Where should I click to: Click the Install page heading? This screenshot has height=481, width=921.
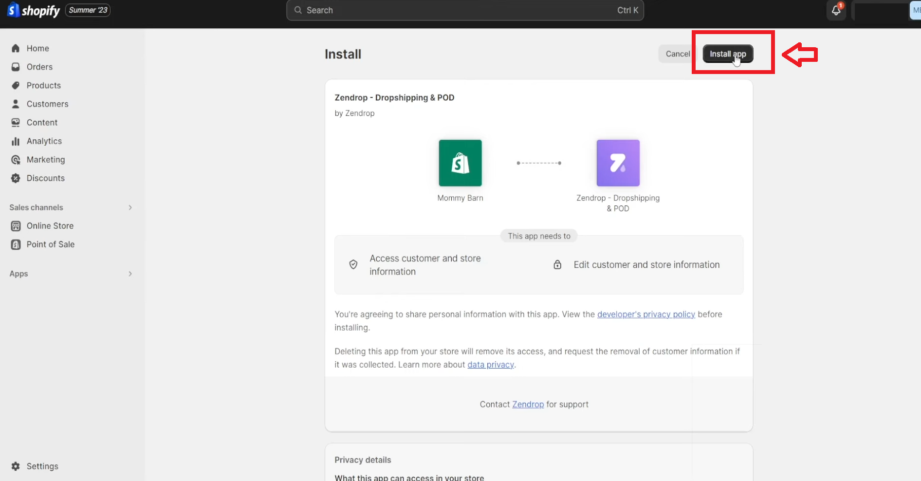(343, 54)
